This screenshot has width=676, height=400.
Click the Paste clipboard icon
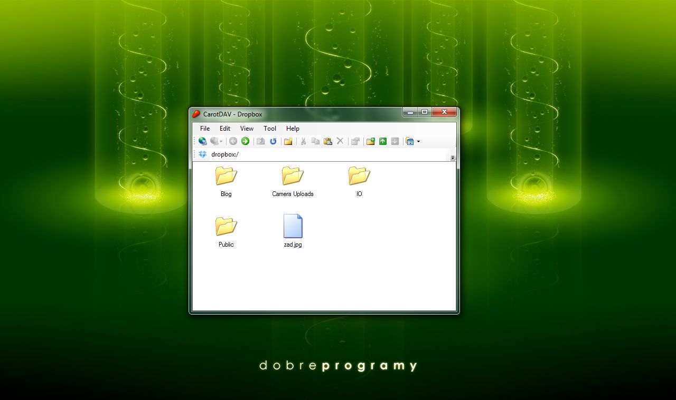(x=327, y=141)
